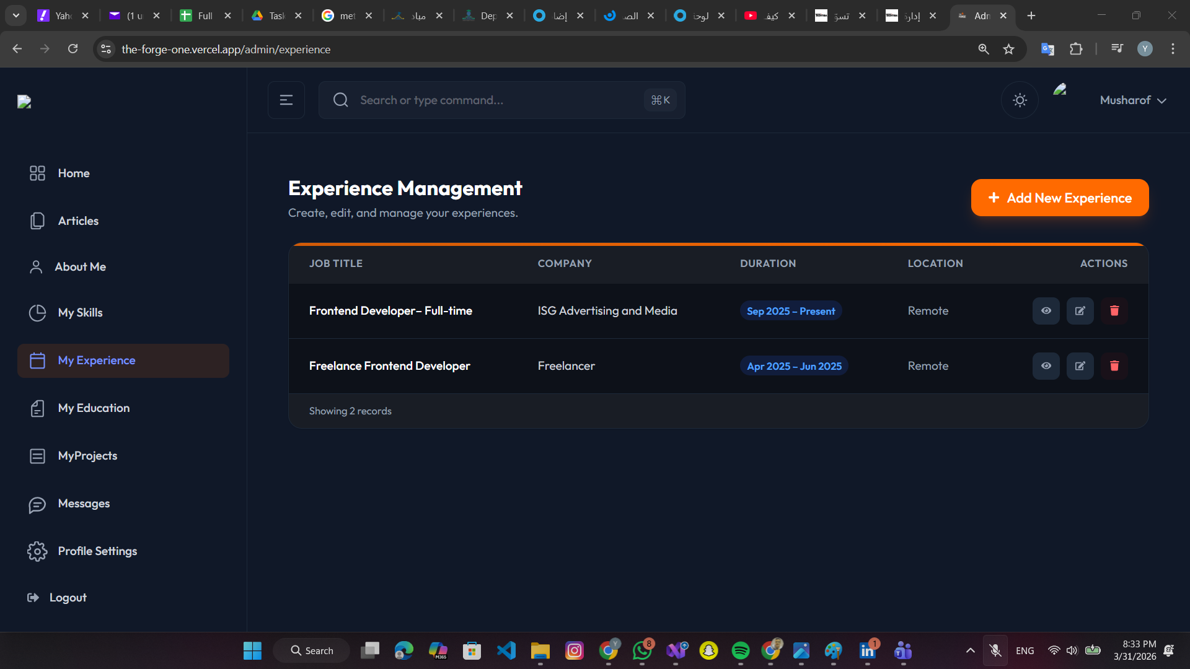Click Add New Experience button
1190x669 pixels.
pyautogui.click(x=1059, y=198)
